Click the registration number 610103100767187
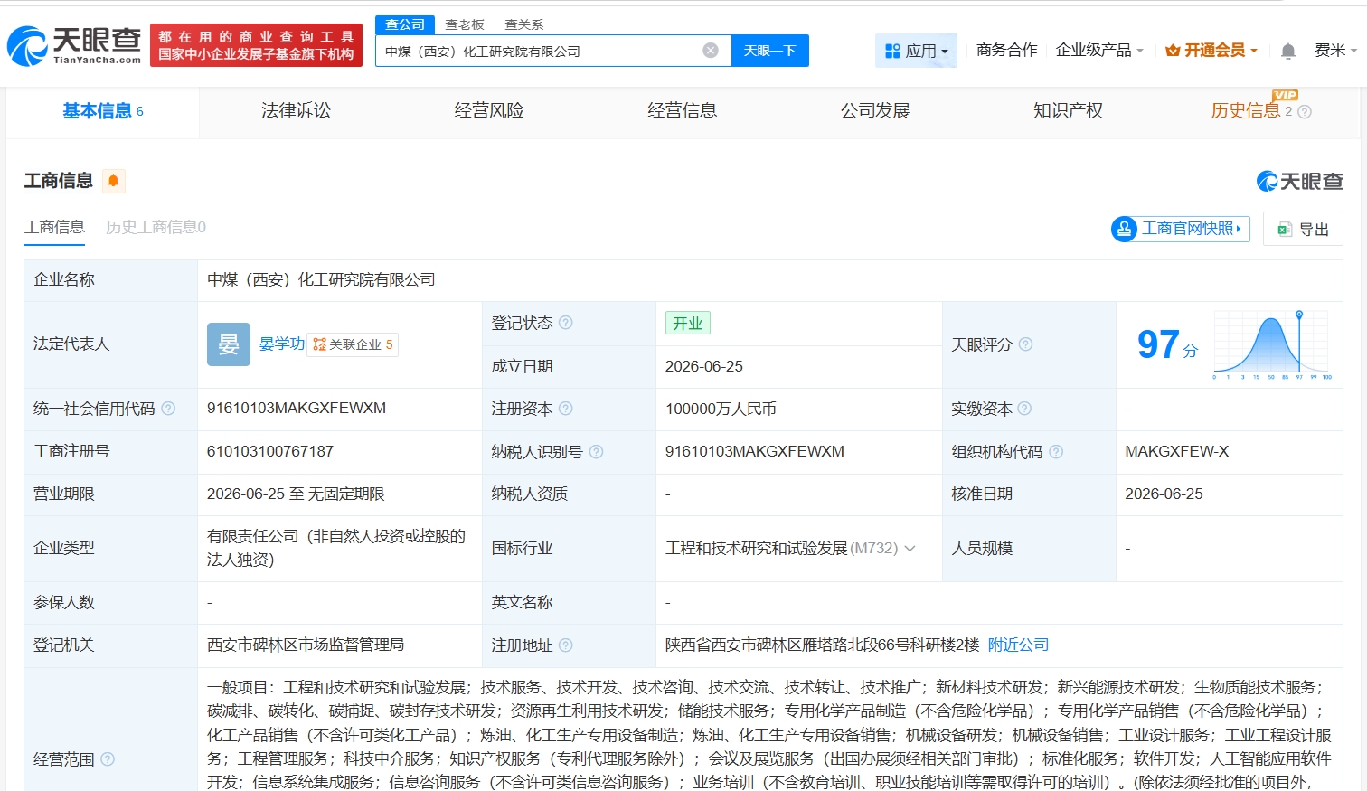Screen dimensions: 1367x791 click(270, 451)
